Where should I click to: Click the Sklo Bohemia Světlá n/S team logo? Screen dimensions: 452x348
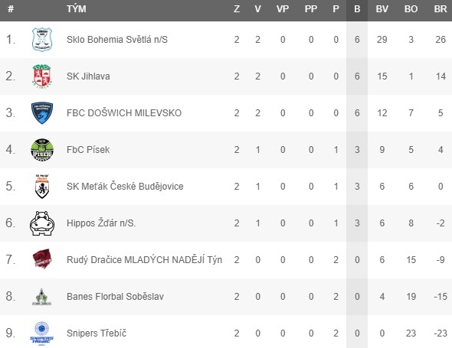[42, 40]
